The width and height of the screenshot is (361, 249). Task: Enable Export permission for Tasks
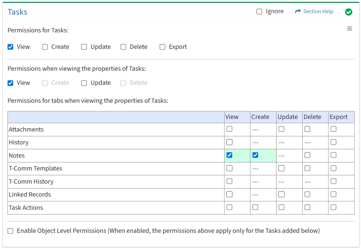162,47
